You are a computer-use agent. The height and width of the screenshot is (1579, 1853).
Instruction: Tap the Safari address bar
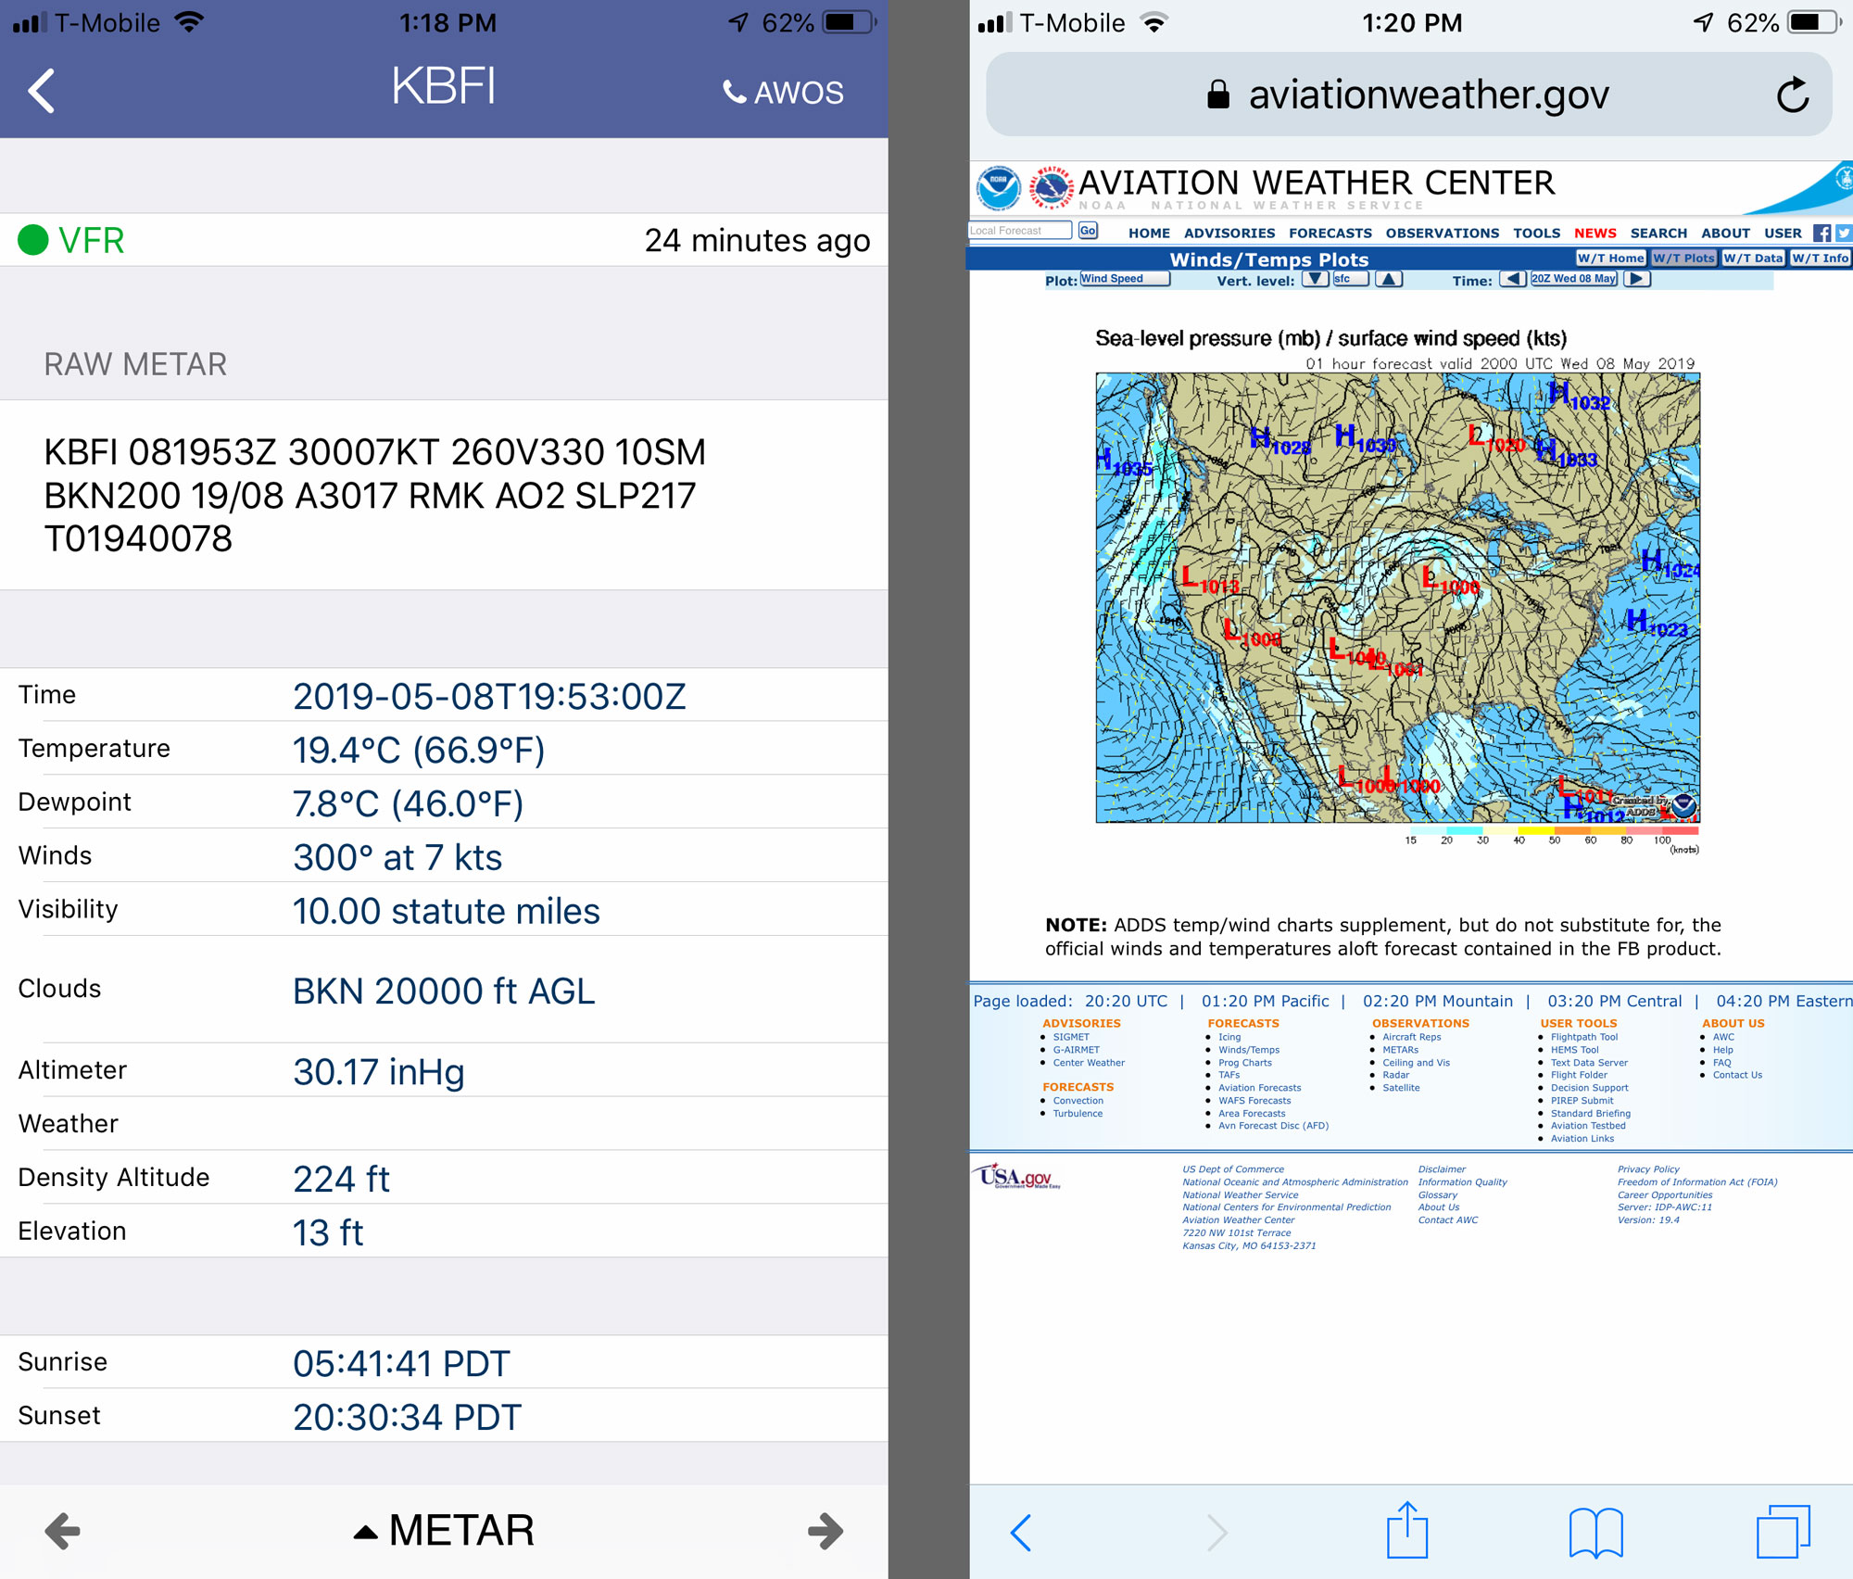(x=1409, y=95)
